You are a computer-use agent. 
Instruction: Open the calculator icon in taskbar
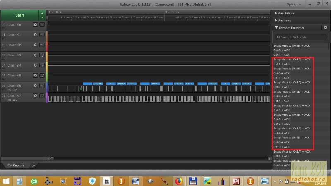(x=19, y=181)
